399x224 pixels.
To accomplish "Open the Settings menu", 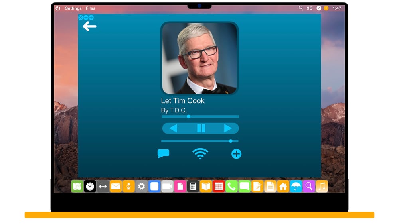I will click(73, 8).
